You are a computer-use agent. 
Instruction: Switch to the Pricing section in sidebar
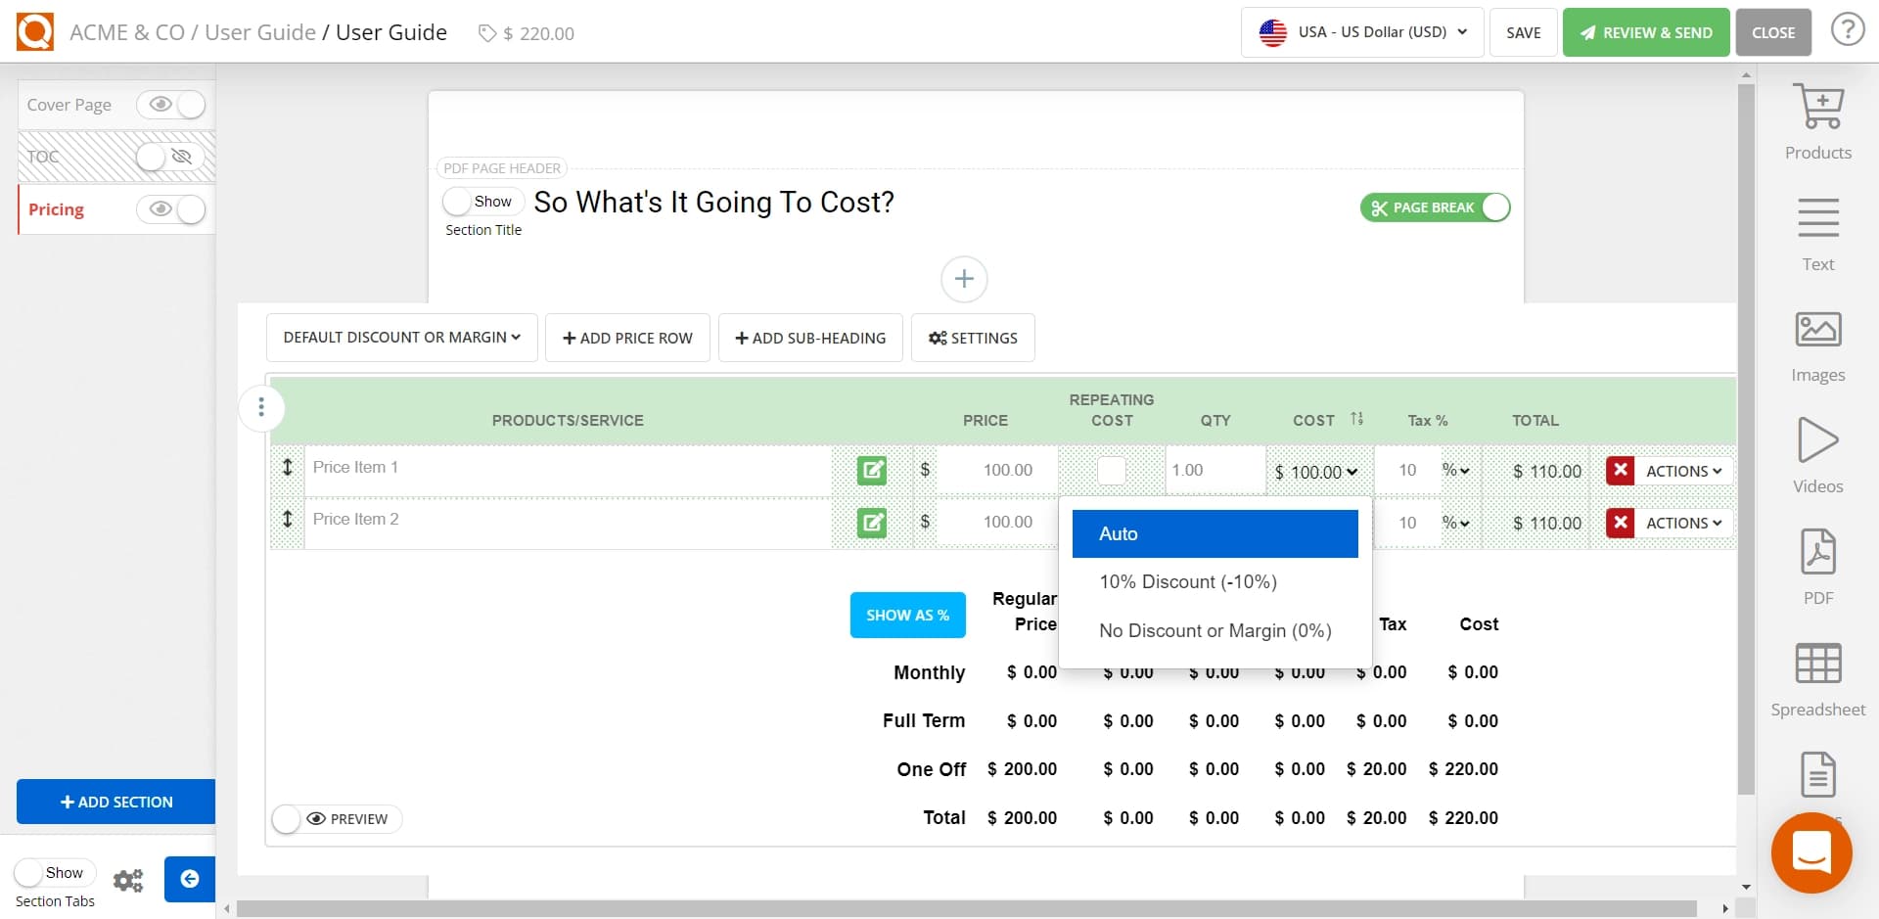pyautogui.click(x=57, y=209)
